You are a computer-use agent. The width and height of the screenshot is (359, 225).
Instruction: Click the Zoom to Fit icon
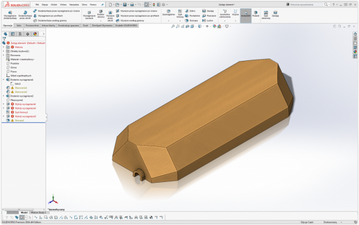[x=173, y=26]
